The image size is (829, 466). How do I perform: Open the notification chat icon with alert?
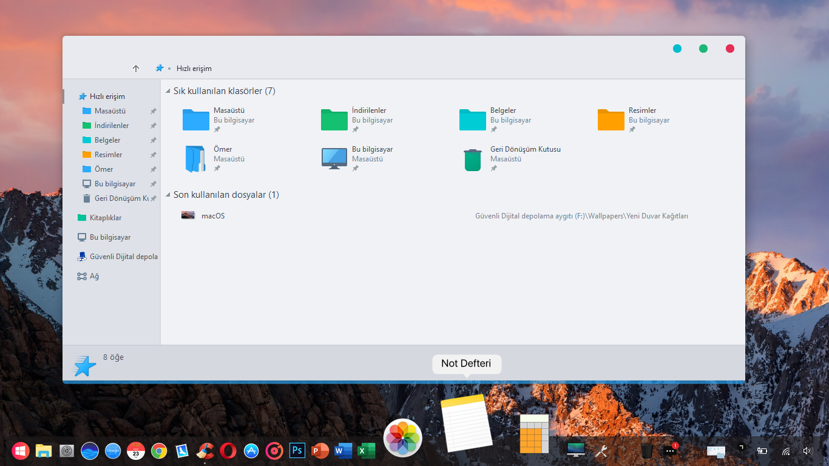click(x=670, y=450)
